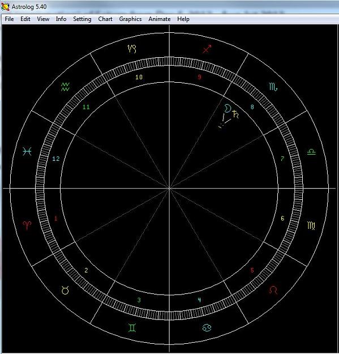Click the Scorpio zodiac glyph
The image size is (339, 354).
click(273, 87)
